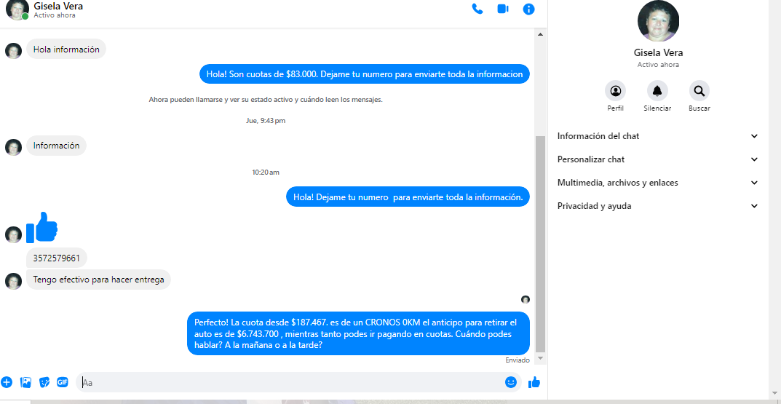
Task: Expand Multimedia, archivos y enlaces section
Action: [657, 183]
